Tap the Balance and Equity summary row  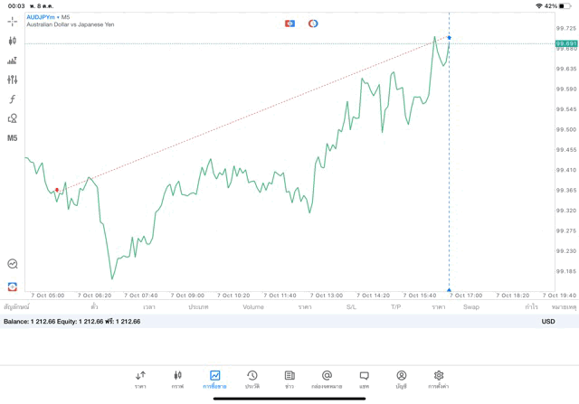click(72, 321)
